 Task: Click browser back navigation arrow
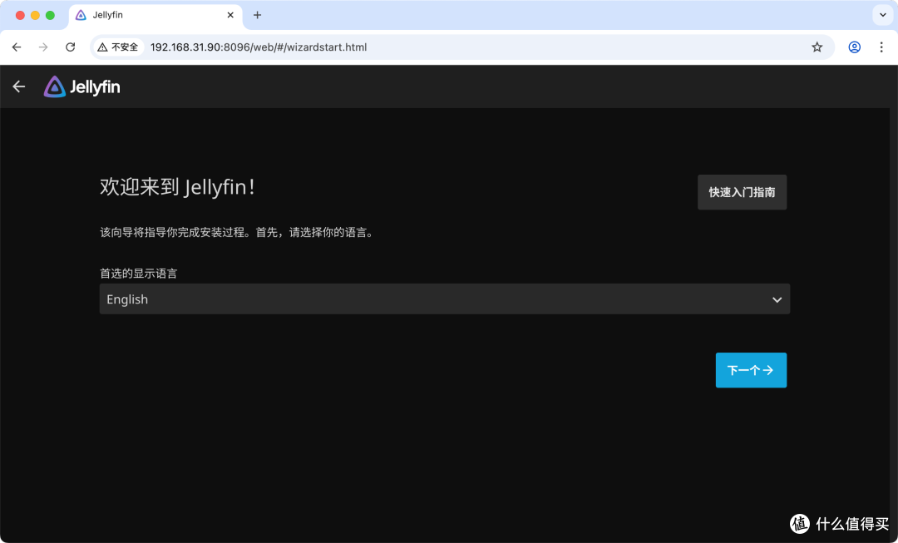click(17, 47)
